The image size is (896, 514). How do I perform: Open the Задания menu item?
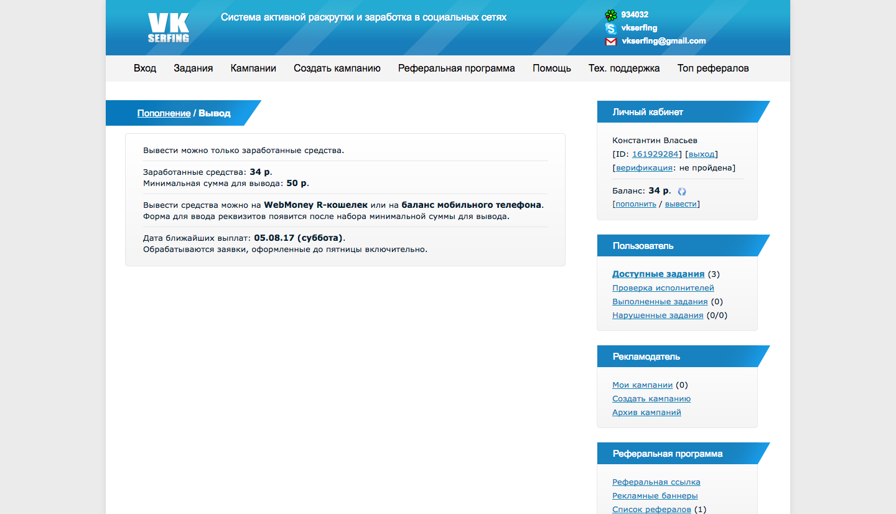(x=193, y=68)
